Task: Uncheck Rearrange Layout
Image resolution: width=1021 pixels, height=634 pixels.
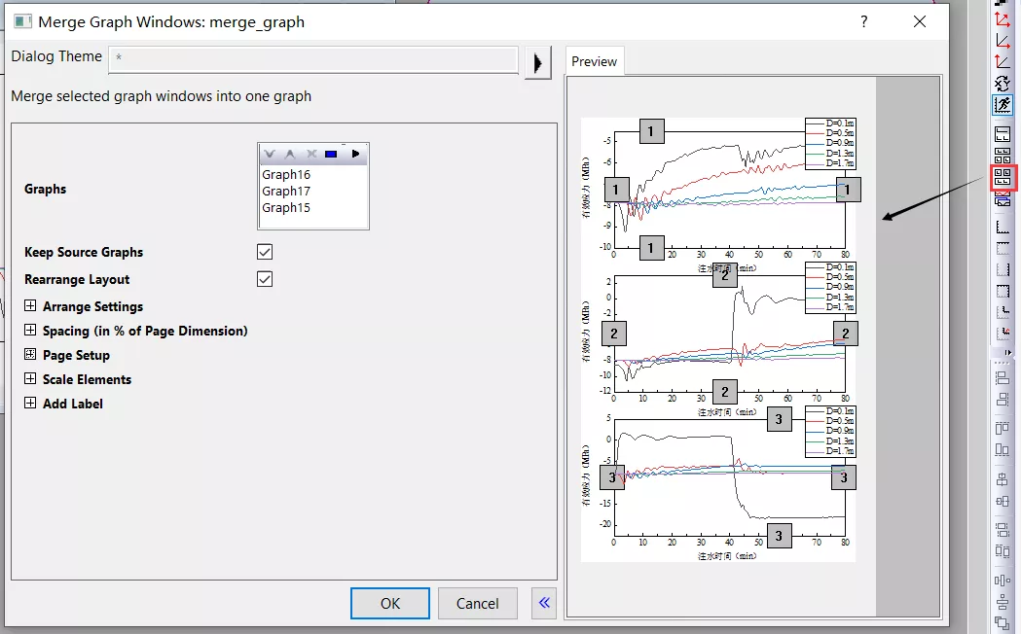Action: [x=265, y=279]
